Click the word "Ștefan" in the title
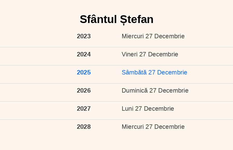Image resolution: width=233 pixels, height=150 pixels. tap(136, 20)
